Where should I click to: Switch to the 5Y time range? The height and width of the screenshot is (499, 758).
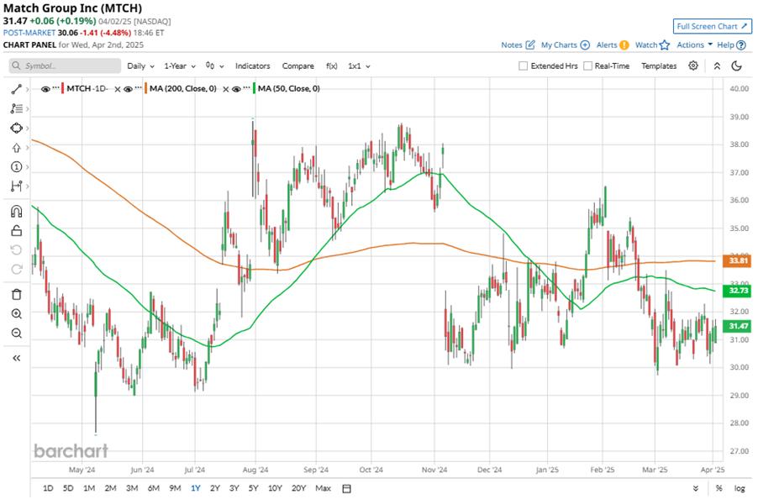pyautogui.click(x=253, y=488)
